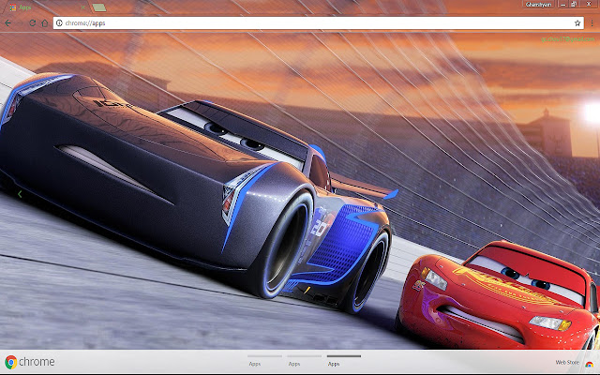600x375 pixels.
Task: Open the home page button
Action: (45, 23)
